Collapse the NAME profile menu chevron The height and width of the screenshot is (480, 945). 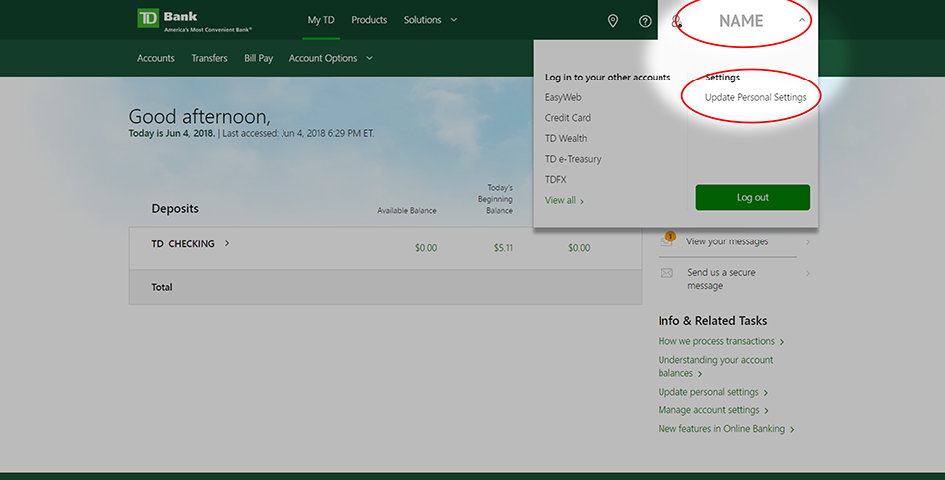802,20
